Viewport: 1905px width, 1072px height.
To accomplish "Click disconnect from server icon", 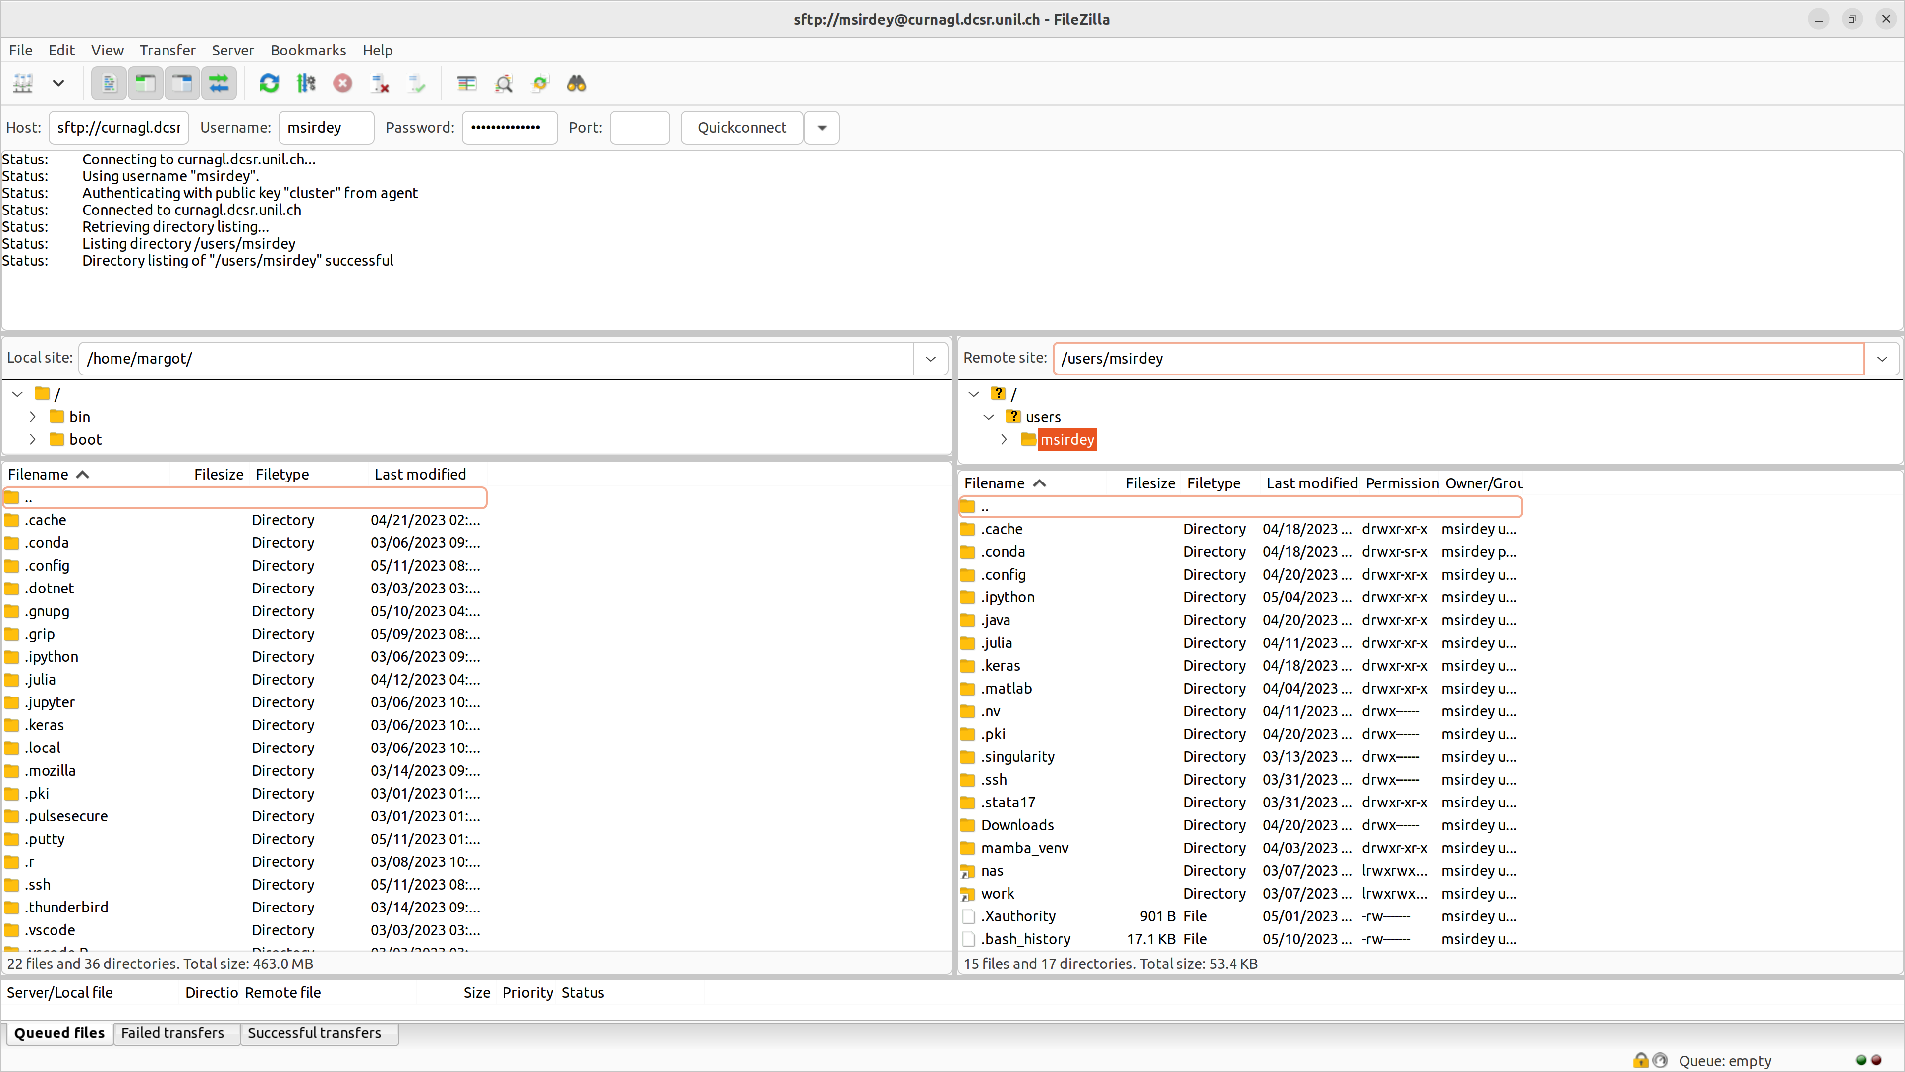I will [x=380, y=84].
